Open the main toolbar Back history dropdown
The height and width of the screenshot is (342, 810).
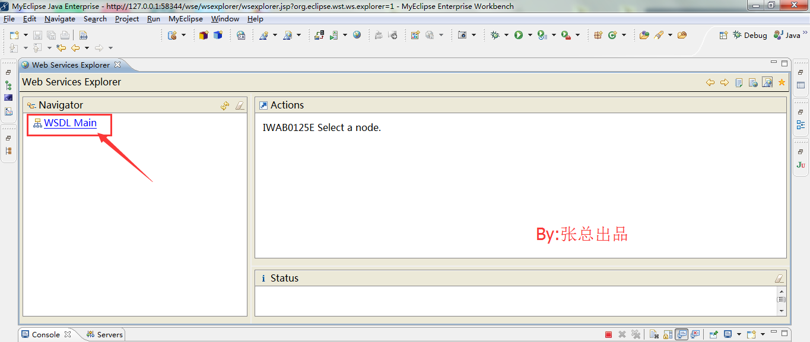(x=87, y=48)
